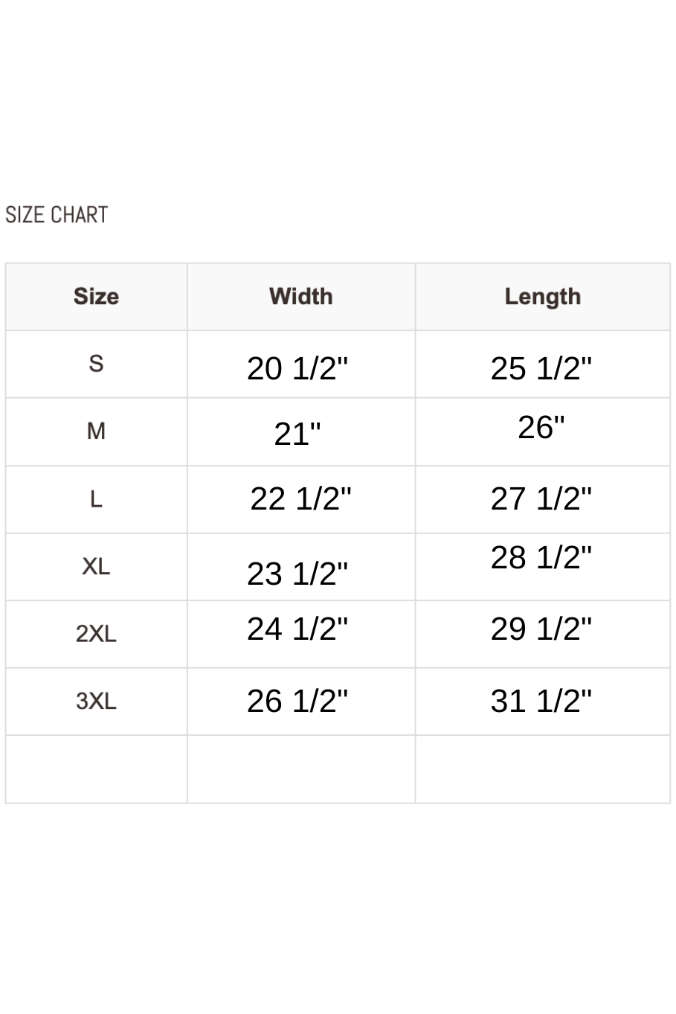Image resolution: width=676 pixels, height=1014 pixels.
Task: Select the Width column header
Action: [300, 296]
